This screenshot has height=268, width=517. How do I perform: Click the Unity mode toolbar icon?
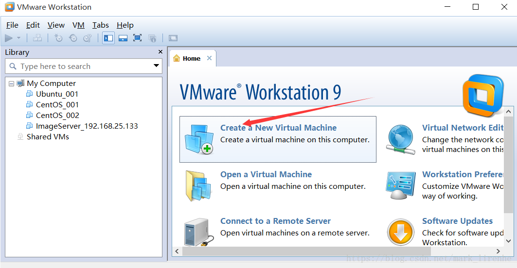(x=152, y=38)
